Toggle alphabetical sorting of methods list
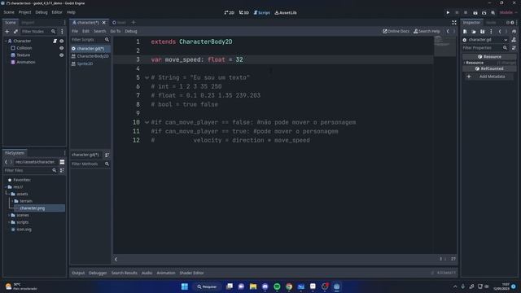 [x=107, y=155]
